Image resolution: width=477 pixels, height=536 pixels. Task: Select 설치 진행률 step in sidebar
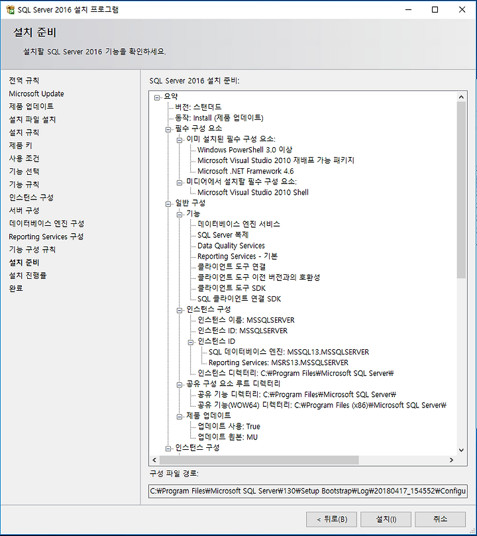click(28, 276)
